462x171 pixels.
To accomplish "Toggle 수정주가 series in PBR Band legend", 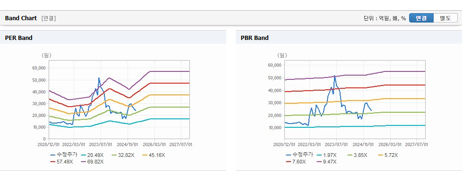I will pos(299,155).
